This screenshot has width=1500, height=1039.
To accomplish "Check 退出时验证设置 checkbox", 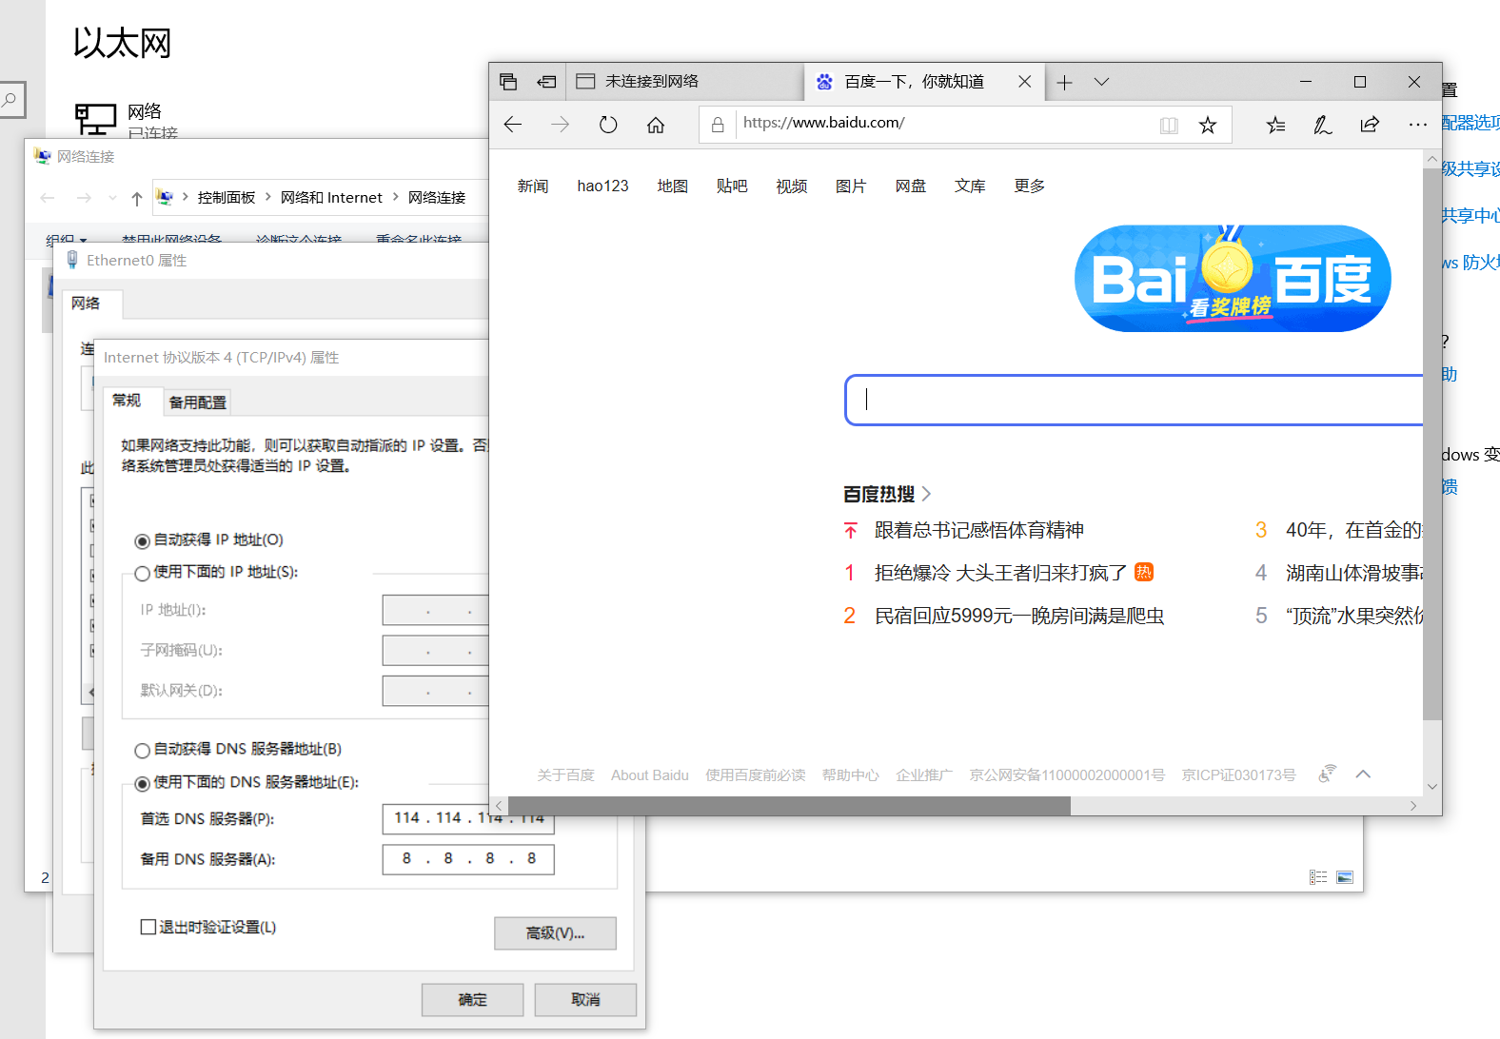I will 148,927.
